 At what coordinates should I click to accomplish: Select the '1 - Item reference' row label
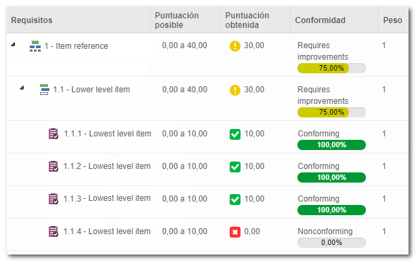coord(76,46)
